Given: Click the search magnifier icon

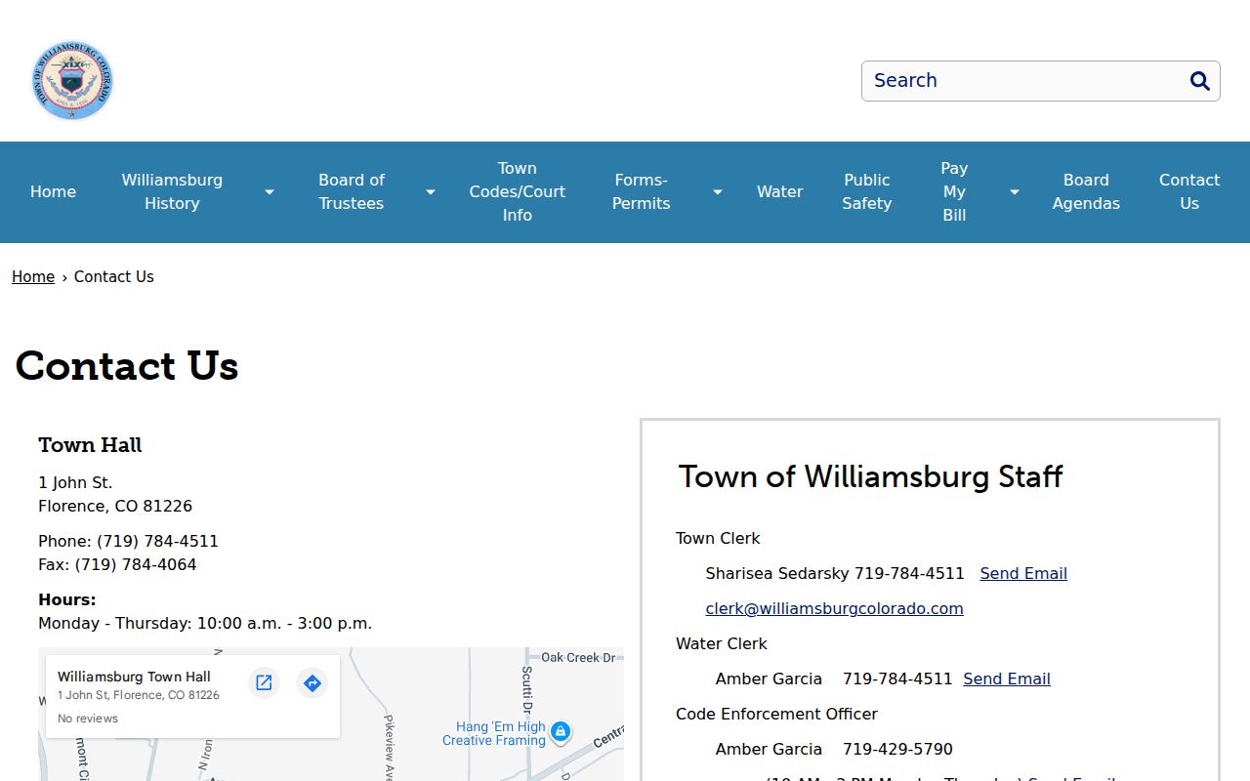Looking at the screenshot, I should [1199, 81].
